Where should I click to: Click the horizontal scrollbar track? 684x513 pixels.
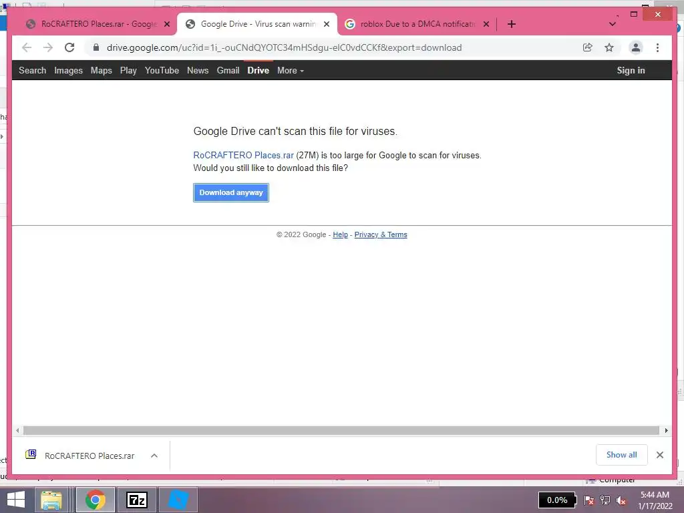(x=341, y=431)
